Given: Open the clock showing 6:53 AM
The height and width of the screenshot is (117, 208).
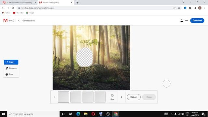Looking at the screenshot, I should coord(195,114).
